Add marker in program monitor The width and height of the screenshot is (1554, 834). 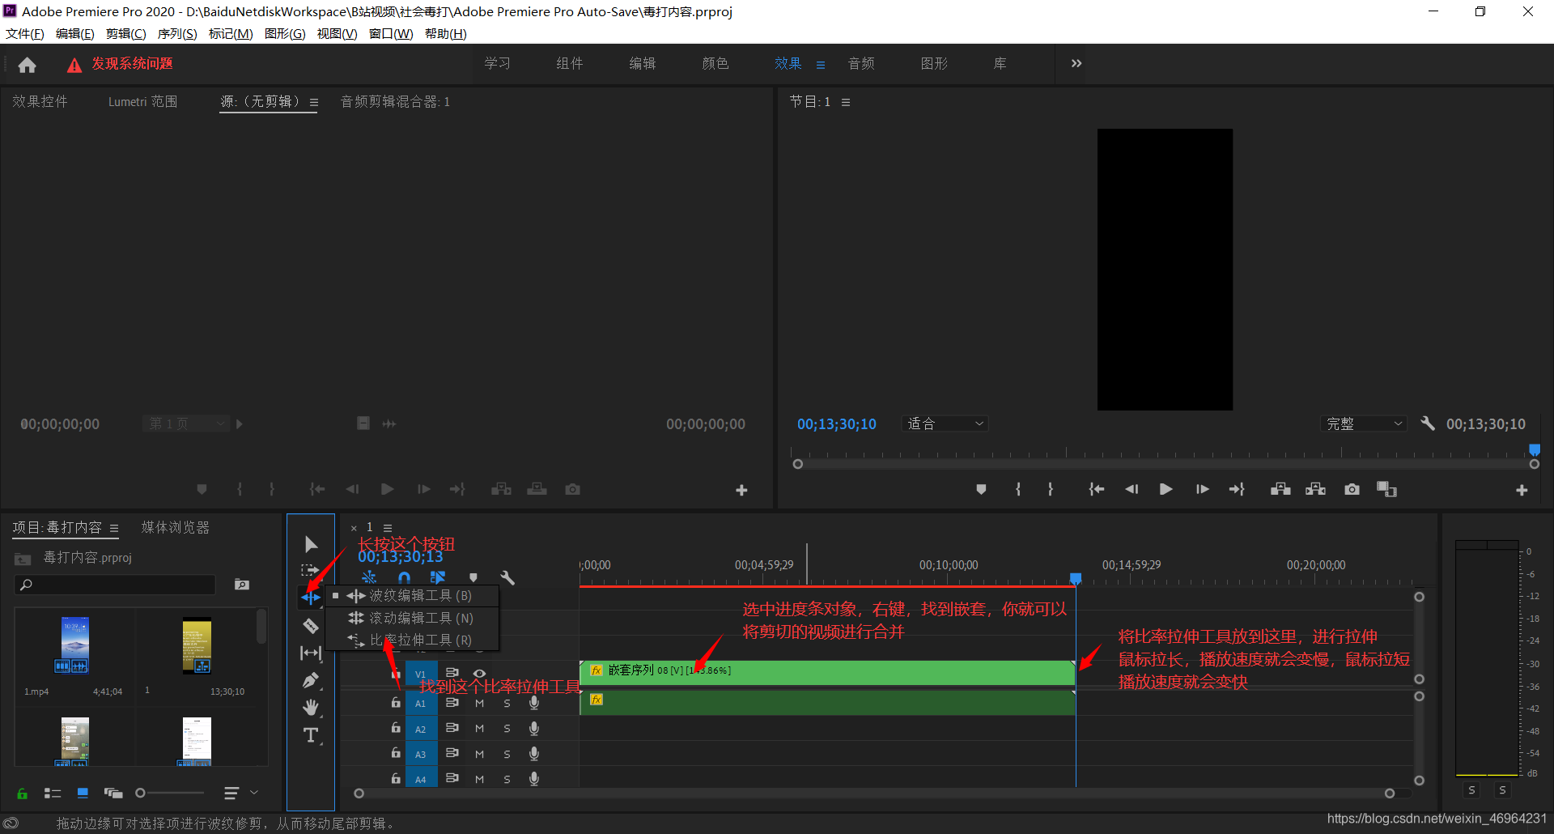pyautogui.click(x=981, y=489)
